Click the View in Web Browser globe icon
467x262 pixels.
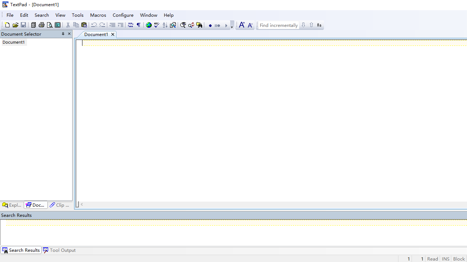tap(149, 25)
